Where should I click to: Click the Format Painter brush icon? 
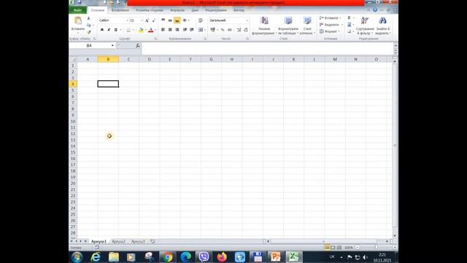click(x=89, y=32)
